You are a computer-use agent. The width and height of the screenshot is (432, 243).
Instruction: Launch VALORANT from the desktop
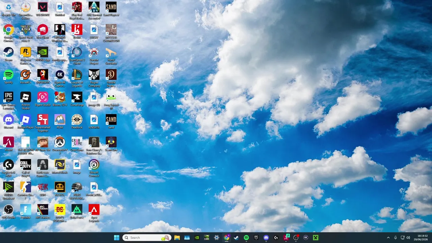tap(43, 9)
